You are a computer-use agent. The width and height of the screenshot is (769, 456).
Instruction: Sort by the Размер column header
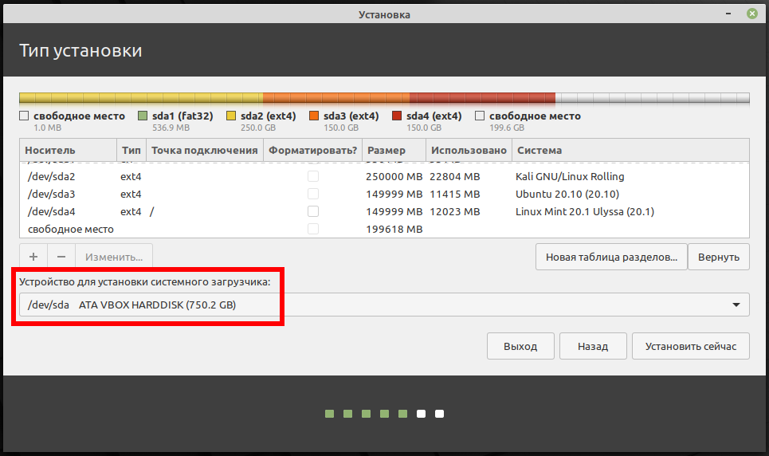point(394,150)
